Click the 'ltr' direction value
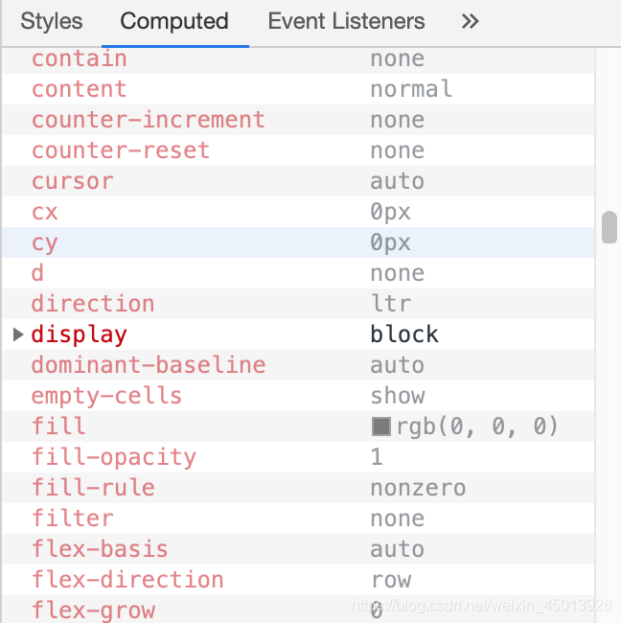Viewport: 621px width, 623px height. click(391, 304)
